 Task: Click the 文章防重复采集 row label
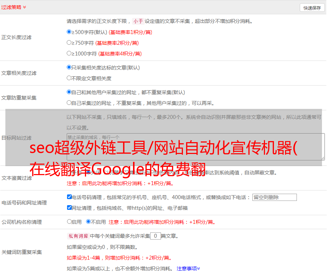click(19, 98)
